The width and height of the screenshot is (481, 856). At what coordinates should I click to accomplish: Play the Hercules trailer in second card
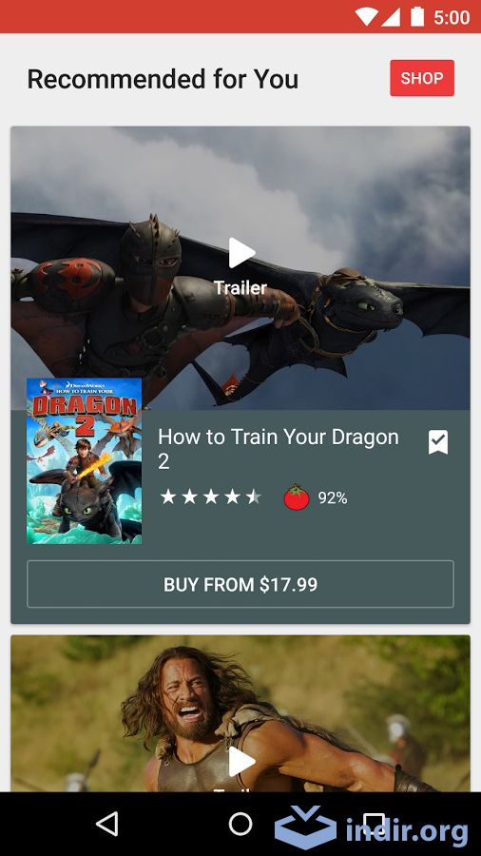tap(241, 762)
